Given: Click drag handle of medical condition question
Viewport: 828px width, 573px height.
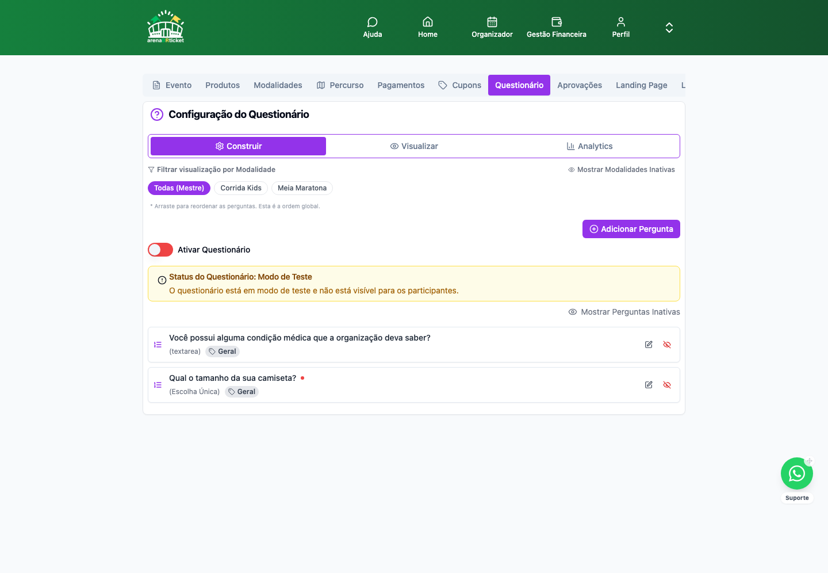Looking at the screenshot, I should click(158, 345).
